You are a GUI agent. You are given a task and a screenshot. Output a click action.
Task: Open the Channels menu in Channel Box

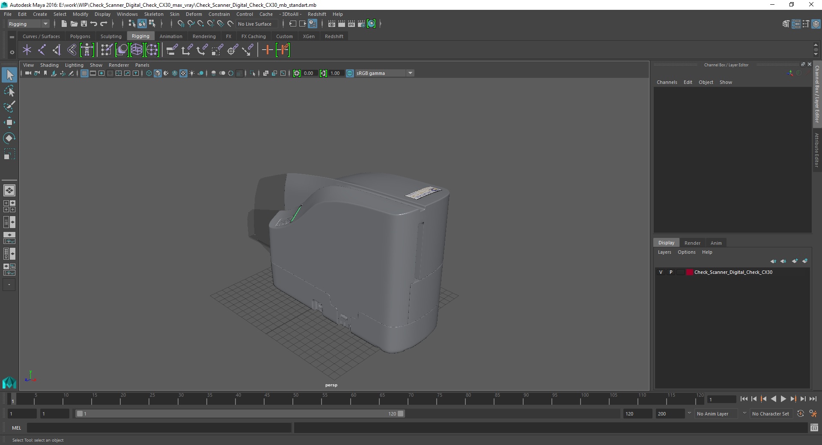667,82
